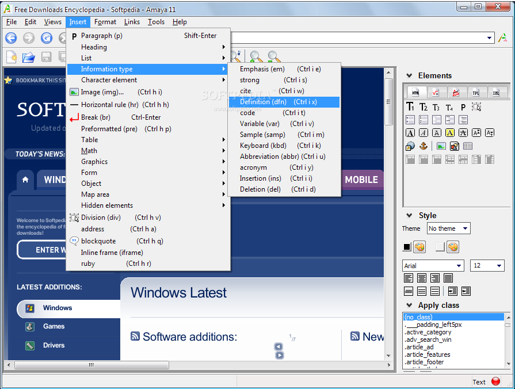Viewport: 515px width, 389px height.
Task: Expand the Heading submenu
Action: [x=148, y=47]
